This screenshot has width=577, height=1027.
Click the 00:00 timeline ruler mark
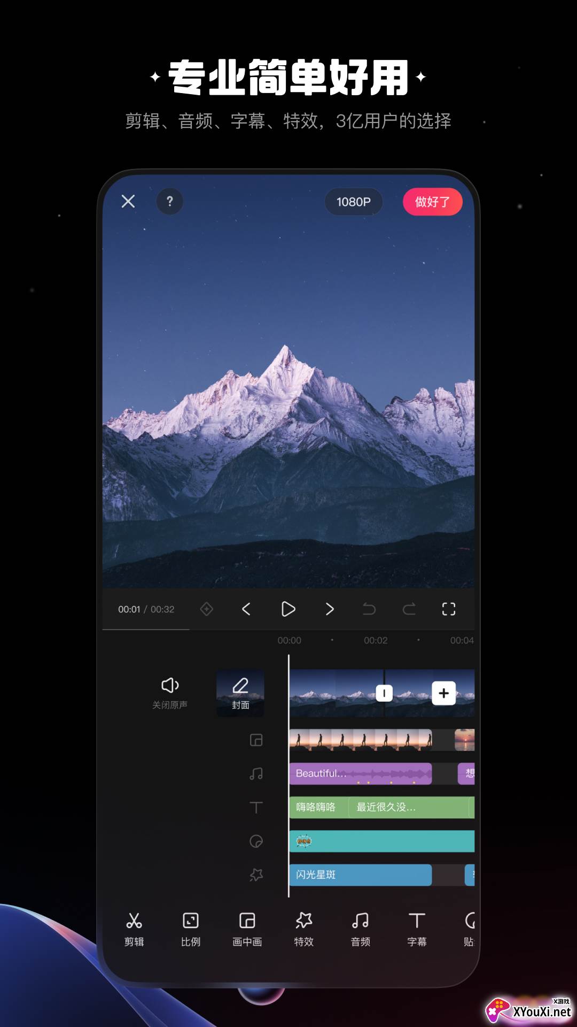click(289, 640)
